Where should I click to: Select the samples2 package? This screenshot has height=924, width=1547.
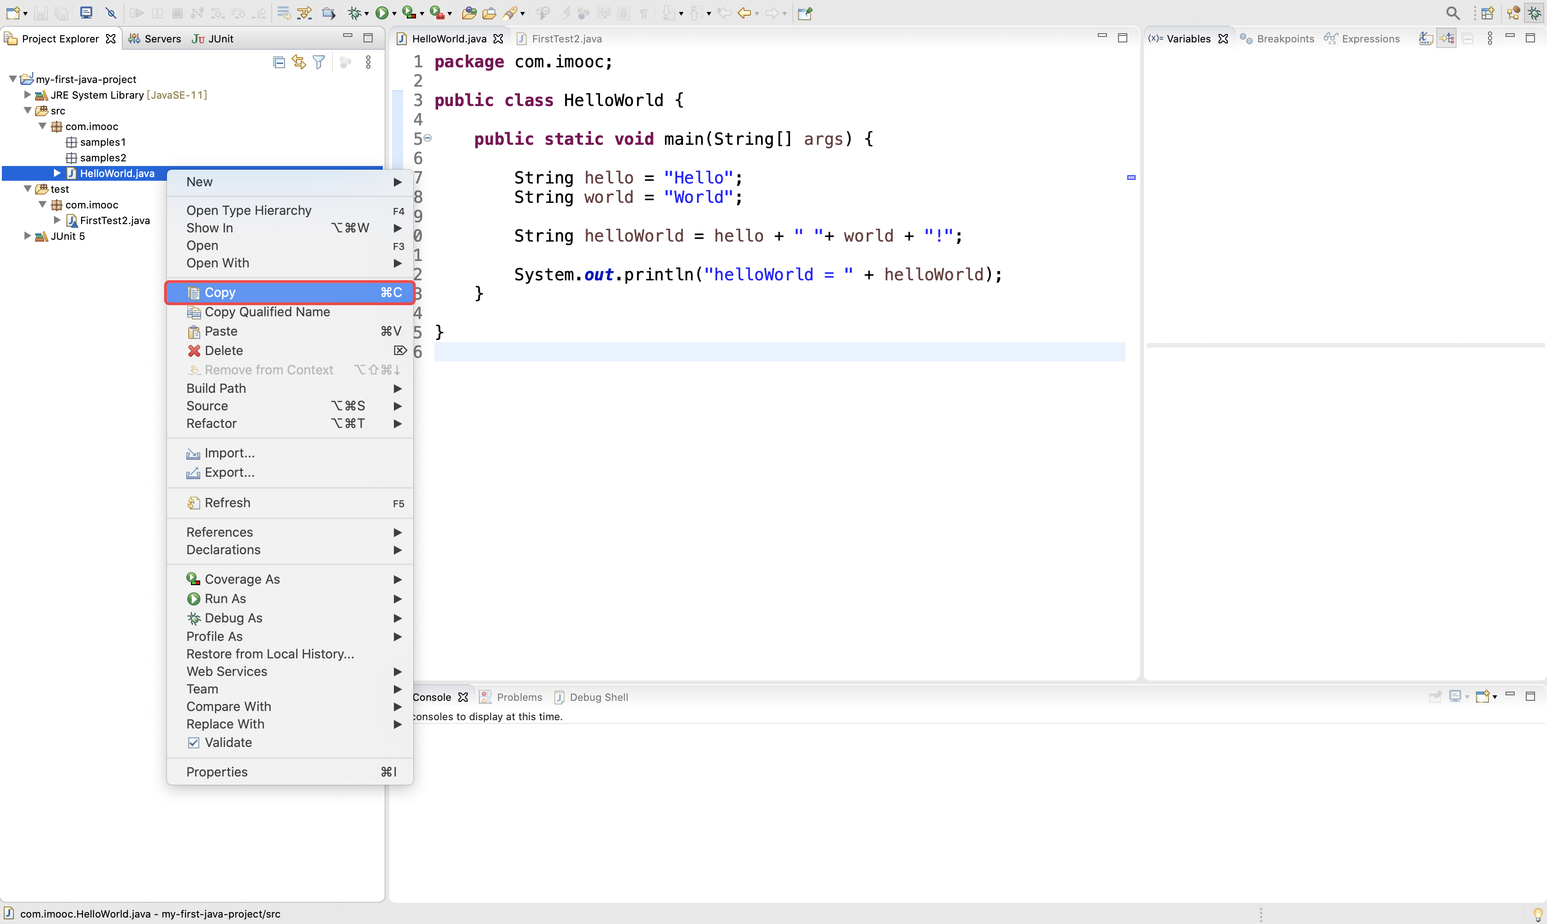tap(96, 158)
